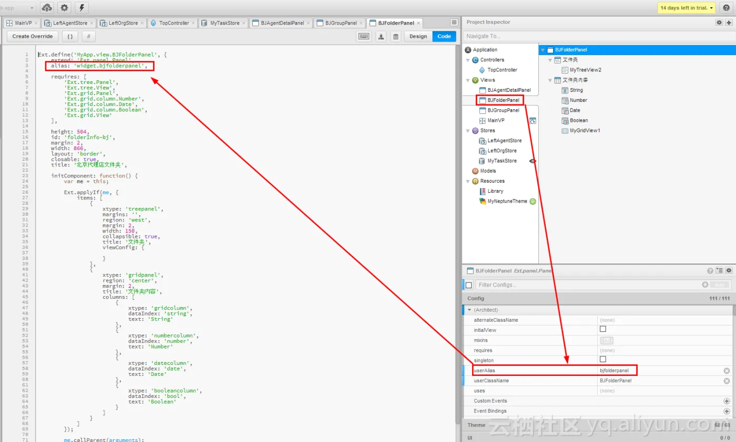Screen dimensions: 736x442
Task: Select MainVP in Views tree
Action: point(496,120)
